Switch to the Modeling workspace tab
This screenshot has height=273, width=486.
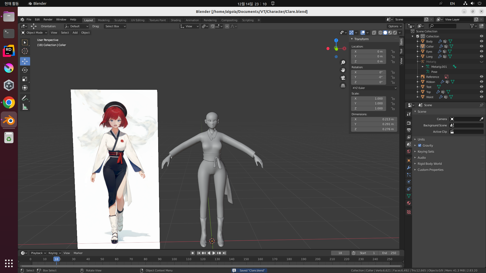tap(104, 20)
